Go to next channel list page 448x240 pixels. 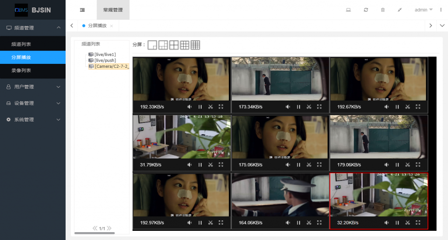pos(109,228)
